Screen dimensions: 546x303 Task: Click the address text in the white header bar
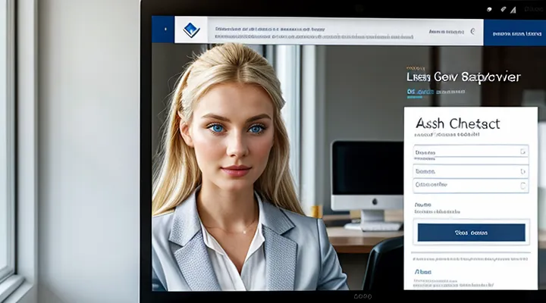(x=269, y=32)
